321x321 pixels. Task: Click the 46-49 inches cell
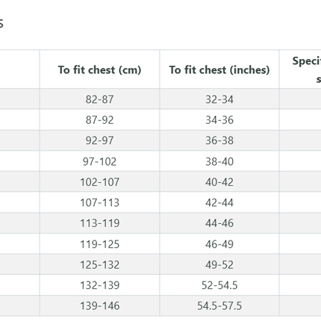point(219,244)
